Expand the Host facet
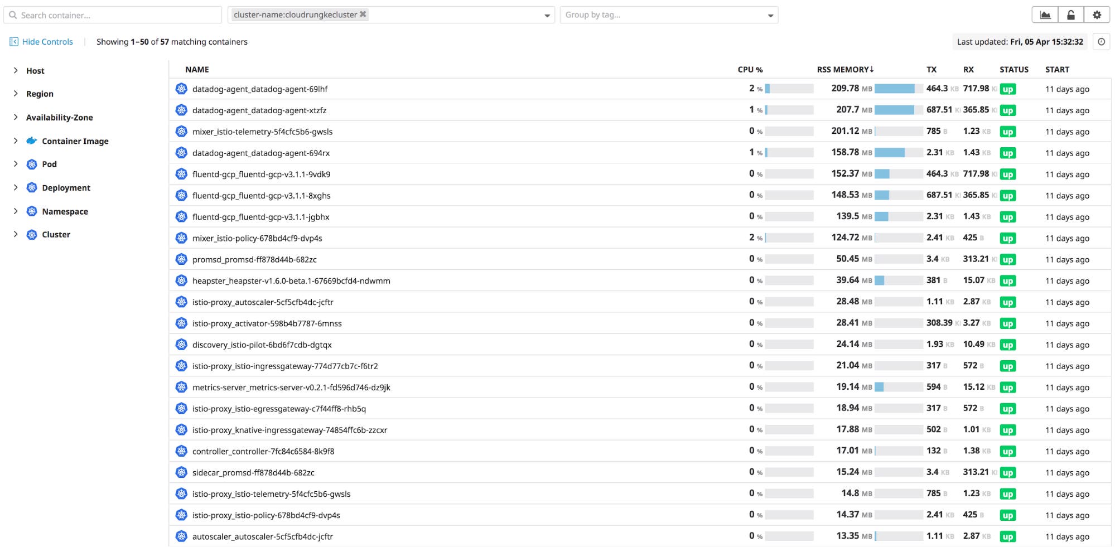This screenshot has width=1115, height=547. click(x=15, y=71)
